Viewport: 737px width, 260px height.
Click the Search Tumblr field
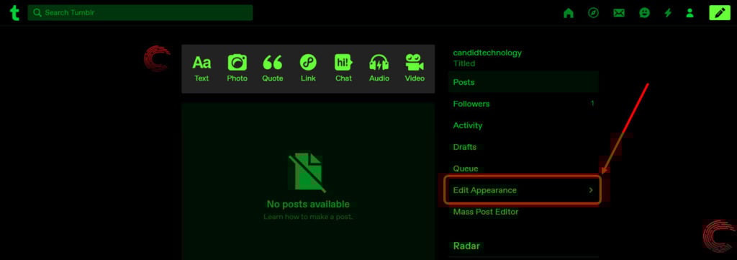(140, 13)
